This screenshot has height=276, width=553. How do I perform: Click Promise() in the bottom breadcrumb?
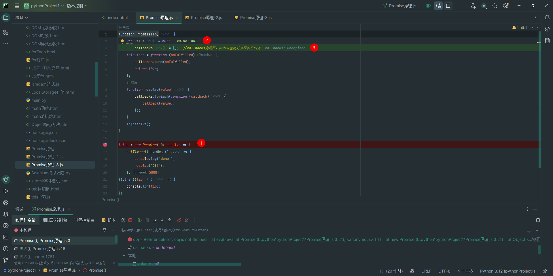94,270
